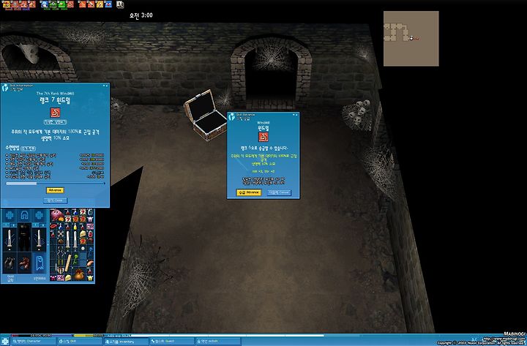Click the right-hand sword equipment slot
Viewport: 527px width, 346px height.
39,240
